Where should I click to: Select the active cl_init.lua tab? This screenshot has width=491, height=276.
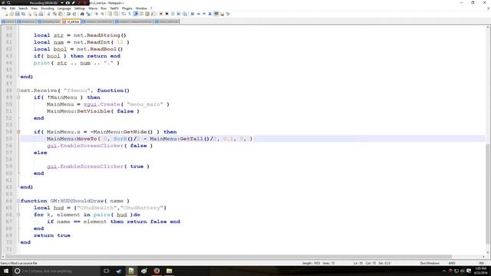coord(71,21)
